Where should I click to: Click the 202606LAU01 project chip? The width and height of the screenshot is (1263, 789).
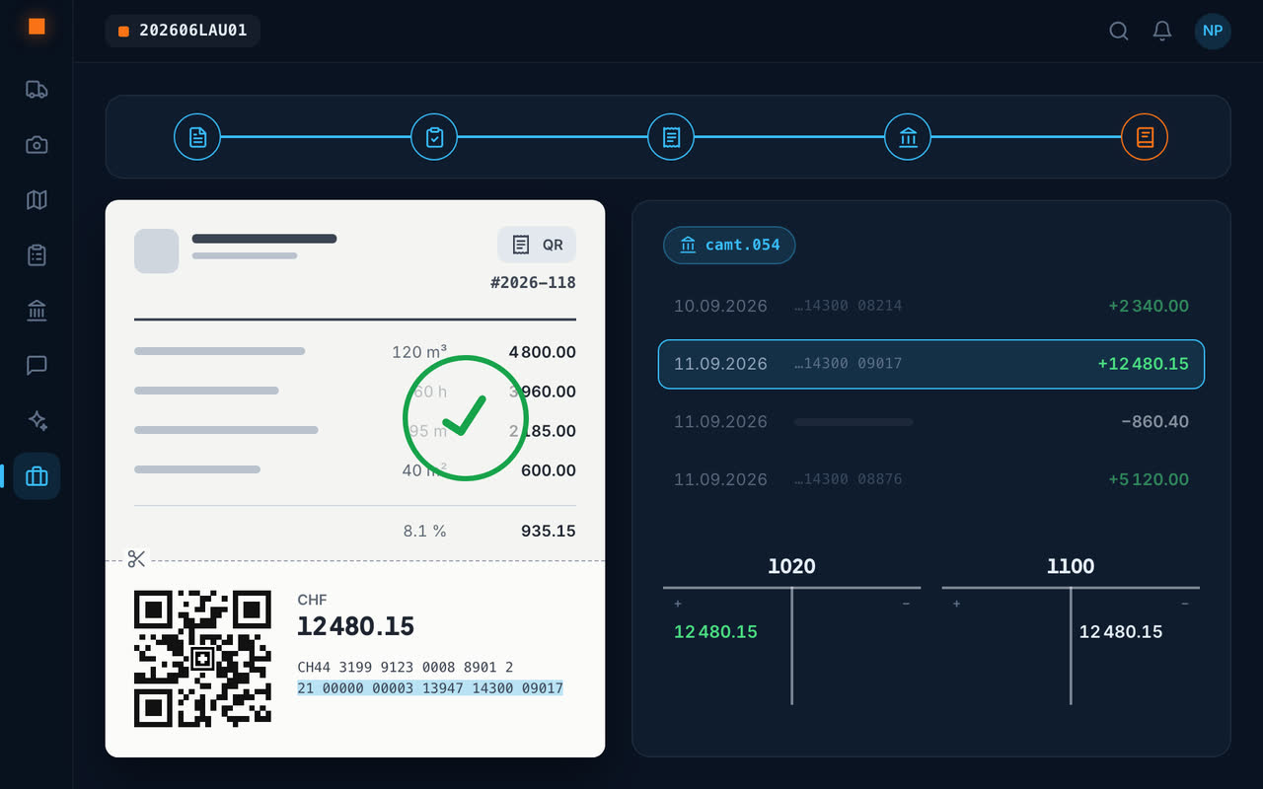[x=183, y=31]
